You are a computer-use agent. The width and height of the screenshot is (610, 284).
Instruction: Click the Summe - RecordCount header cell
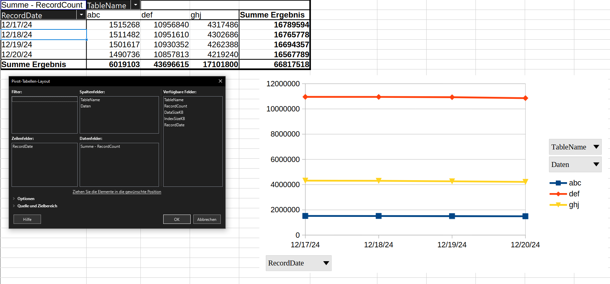tap(43, 5)
